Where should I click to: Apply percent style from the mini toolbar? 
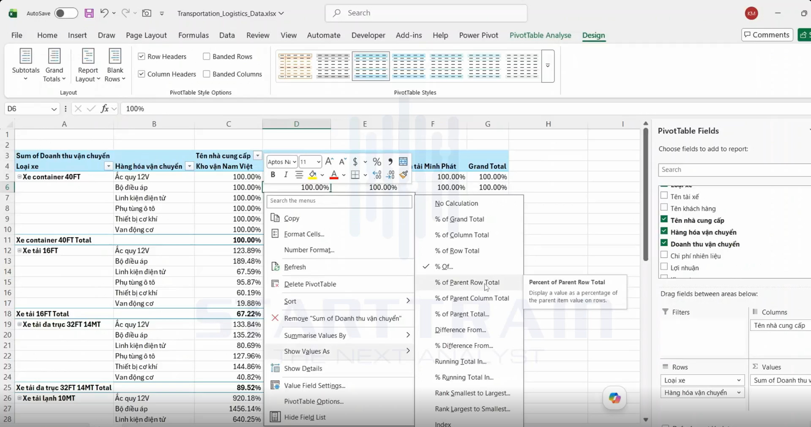tap(377, 162)
